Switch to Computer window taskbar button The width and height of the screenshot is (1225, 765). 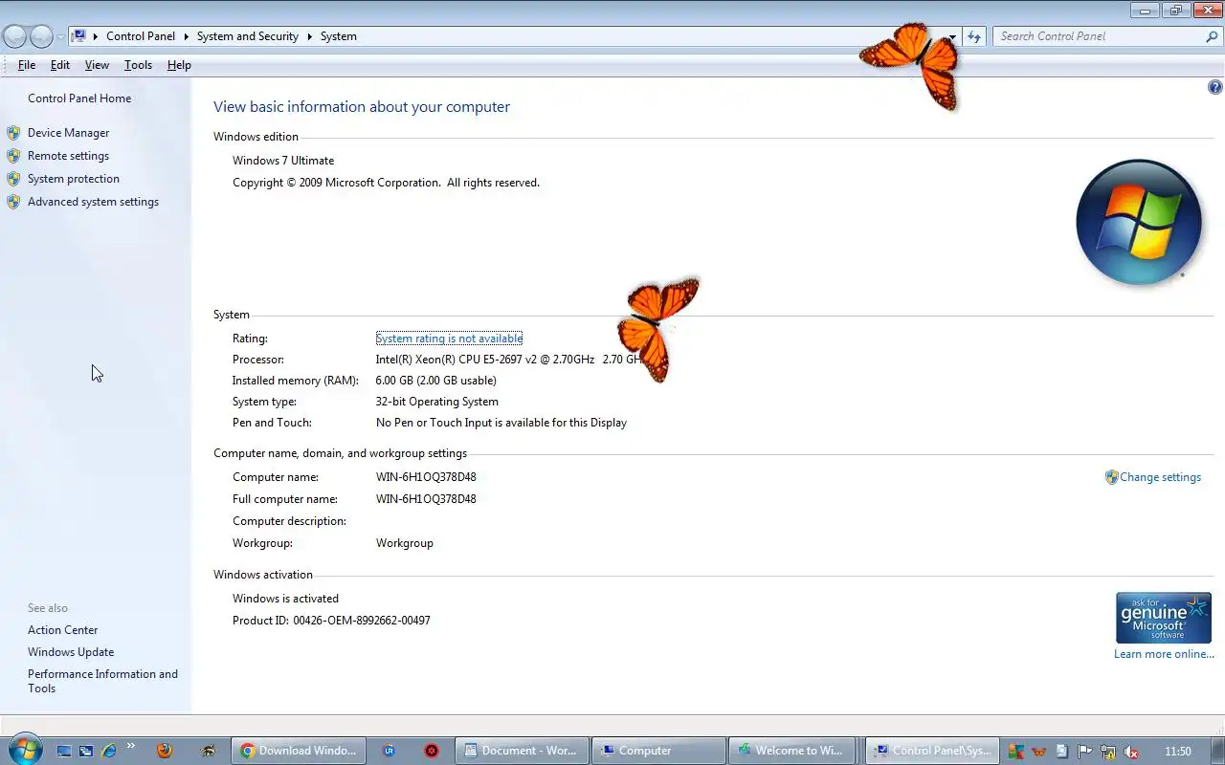point(658,751)
